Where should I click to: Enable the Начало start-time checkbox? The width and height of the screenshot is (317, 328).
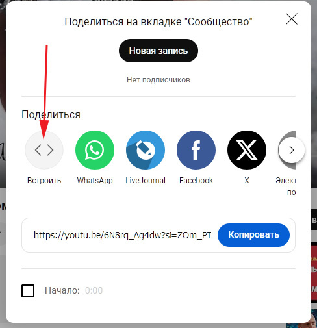click(28, 291)
